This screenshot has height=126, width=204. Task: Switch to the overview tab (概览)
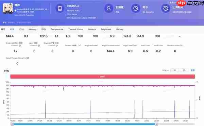tap(3, 29)
